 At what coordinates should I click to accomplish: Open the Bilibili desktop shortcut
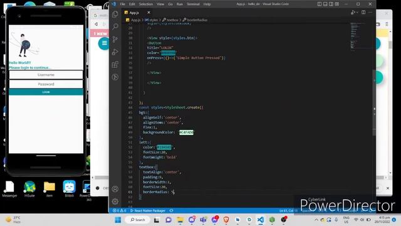coord(70,189)
